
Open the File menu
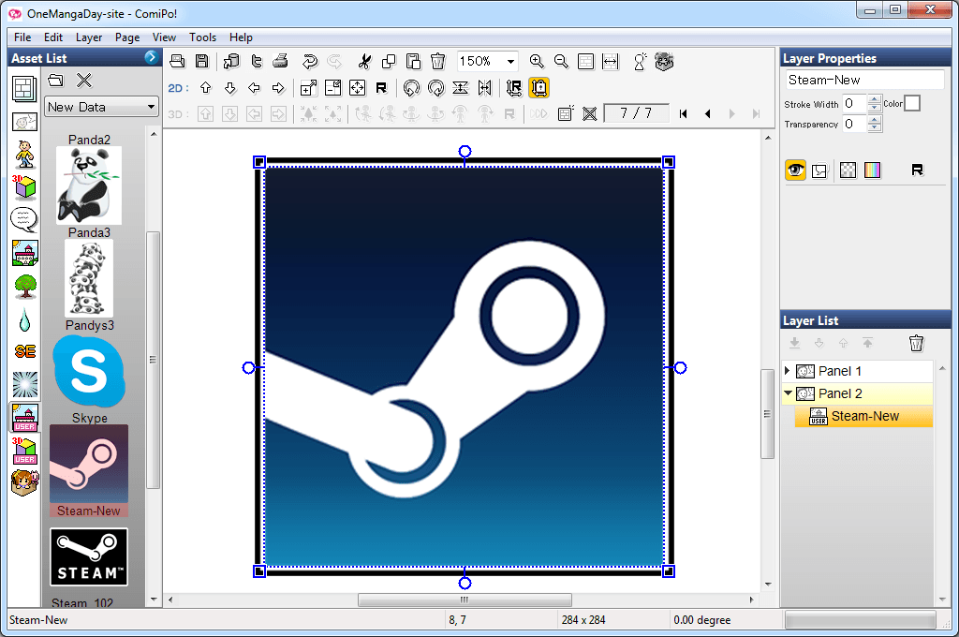click(x=22, y=37)
